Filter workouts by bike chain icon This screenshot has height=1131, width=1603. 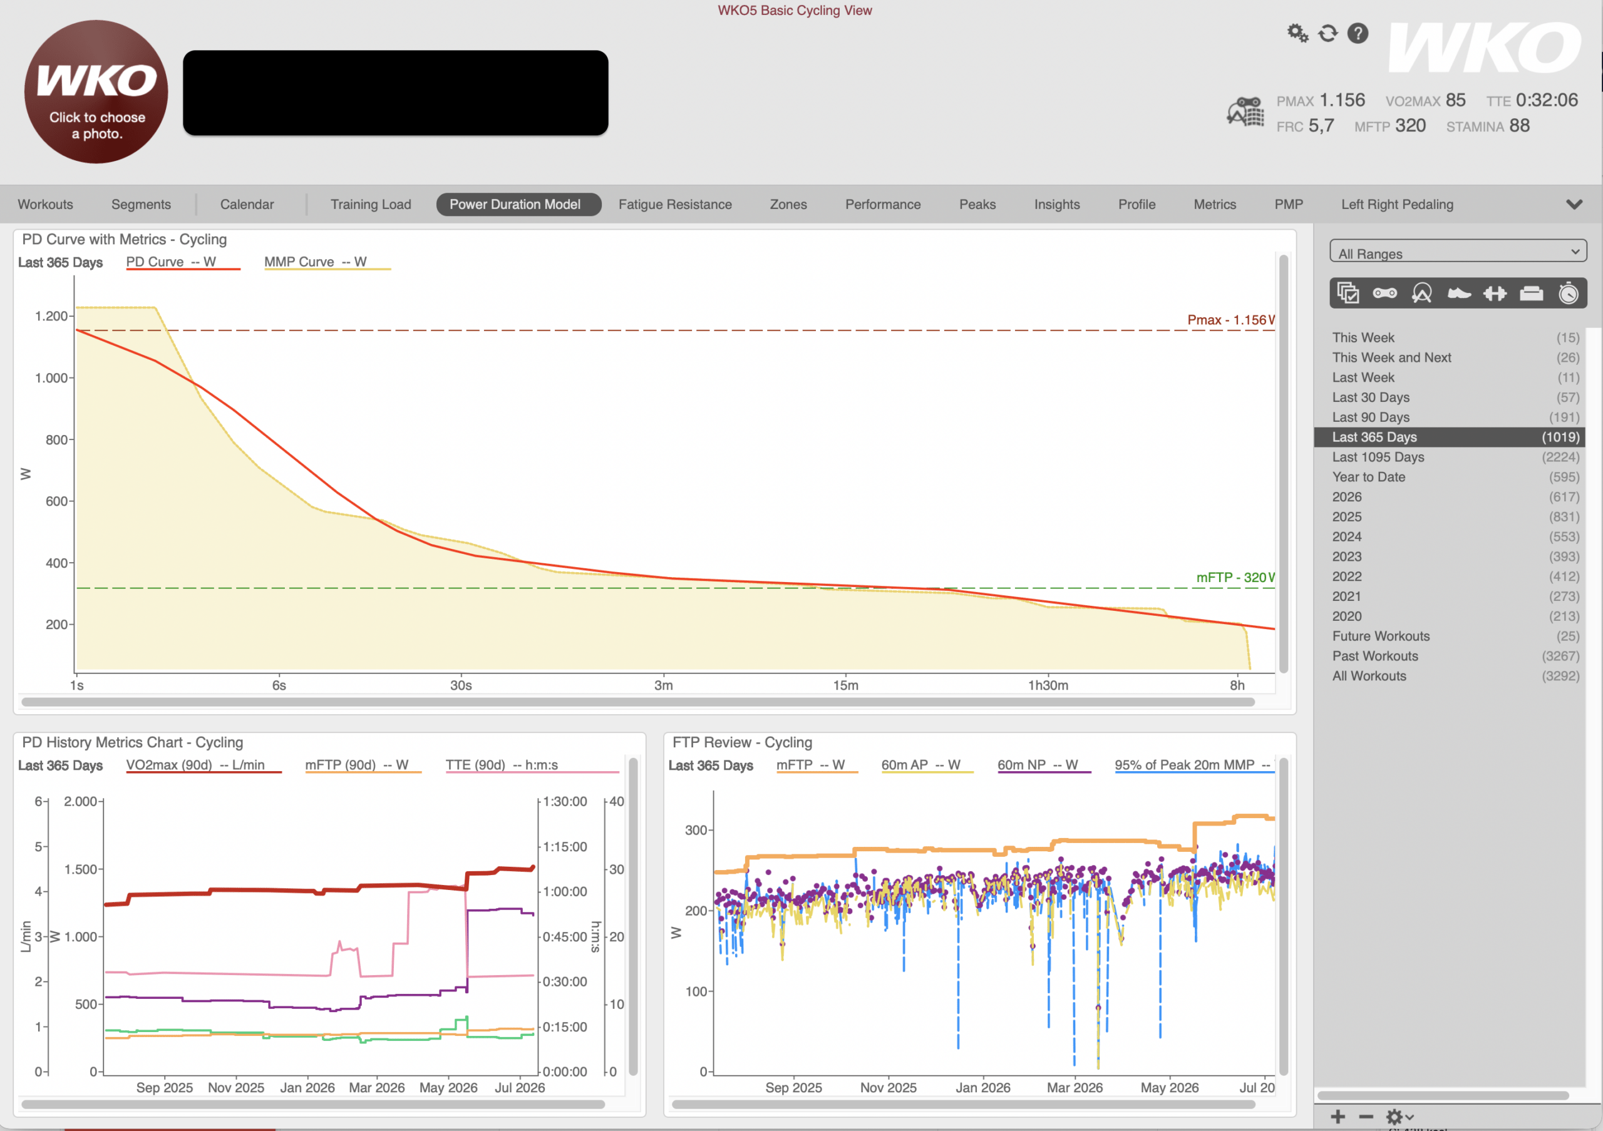1385,293
